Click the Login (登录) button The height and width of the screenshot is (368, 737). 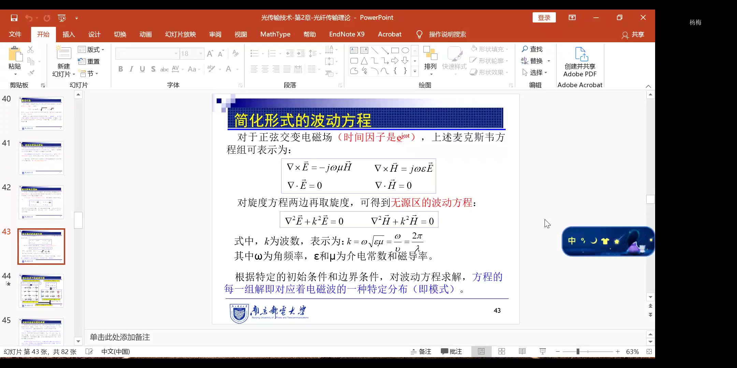(544, 18)
